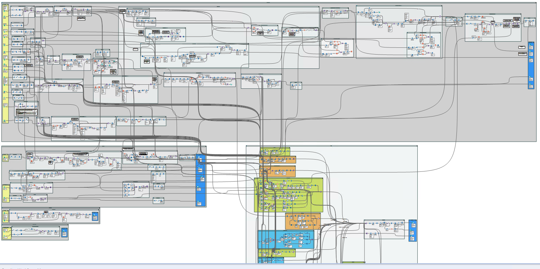This screenshot has width=540, height=269.
Task: Select the purple tool at the right end of the light-blue container
Action: pos(311,240)
